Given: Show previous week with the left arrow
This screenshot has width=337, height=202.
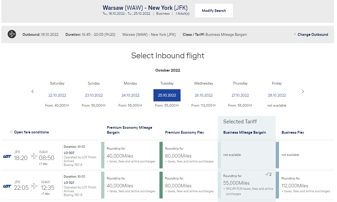Looking at the screenshot, I should pos(33,92).
